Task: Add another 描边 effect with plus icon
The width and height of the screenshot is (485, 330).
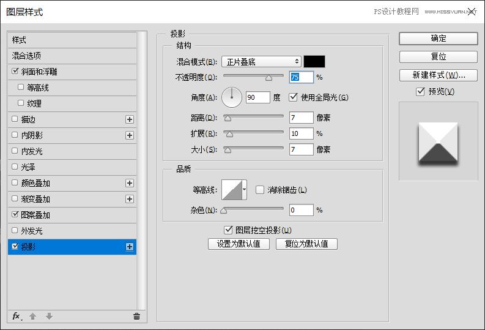Action: 130,119
